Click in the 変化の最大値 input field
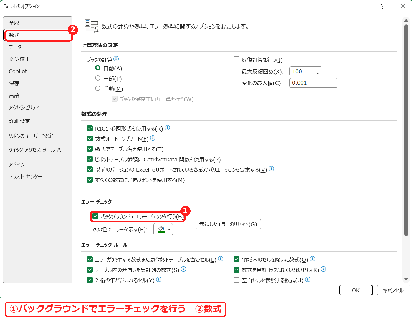The height and width of the screenshot is (319, 412). [313, 83]
